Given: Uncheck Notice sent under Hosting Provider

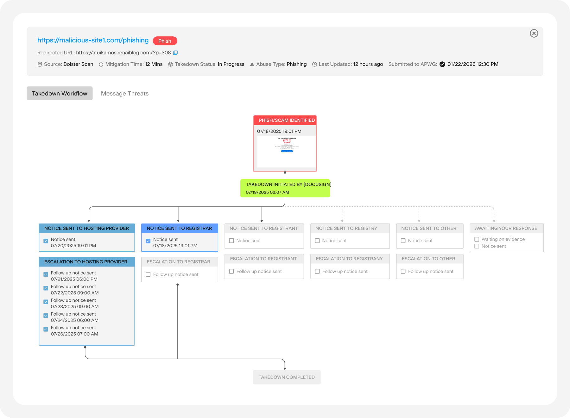Looking at the screenshot, I should (46, 241).
